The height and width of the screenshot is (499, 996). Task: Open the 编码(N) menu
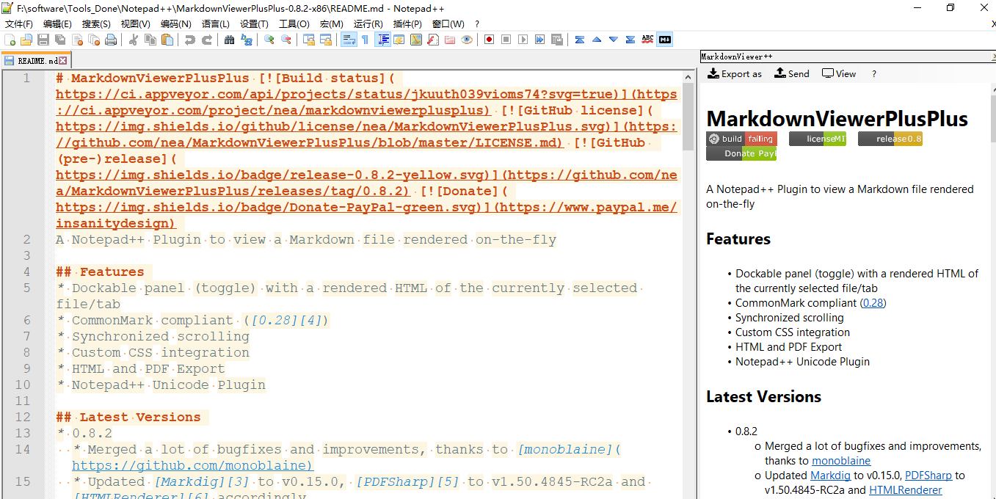click(x=175, y=24)
